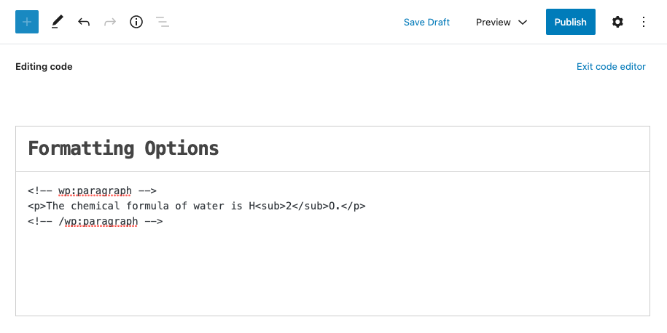Open the three-dot Options menu
Screen dimensions: 667x333
click(x=644, y=23)
